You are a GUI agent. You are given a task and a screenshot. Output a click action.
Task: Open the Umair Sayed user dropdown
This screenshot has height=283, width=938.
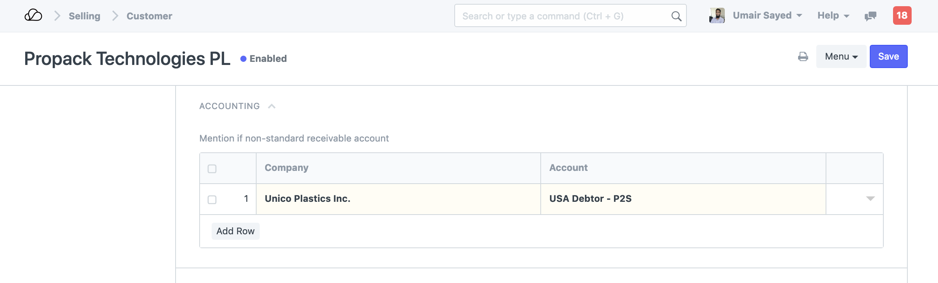[767, 16]
